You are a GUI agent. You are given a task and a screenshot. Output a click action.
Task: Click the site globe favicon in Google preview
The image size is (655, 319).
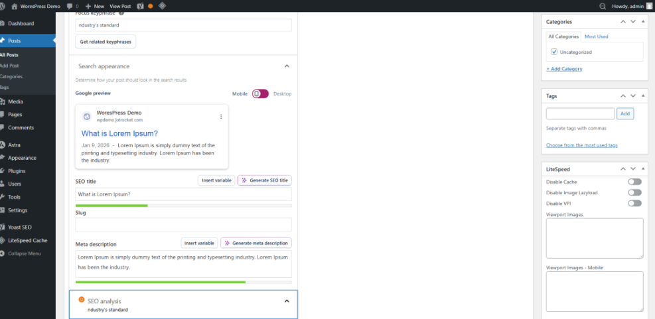coord(87,117)
